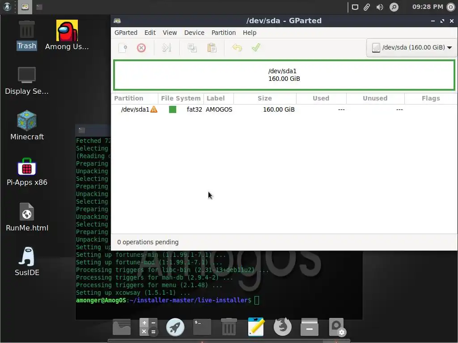The width and height of the screenshot is (458, 343).
Task: Open the /dev/sda device selector dropdown
Action: point(411,47)
